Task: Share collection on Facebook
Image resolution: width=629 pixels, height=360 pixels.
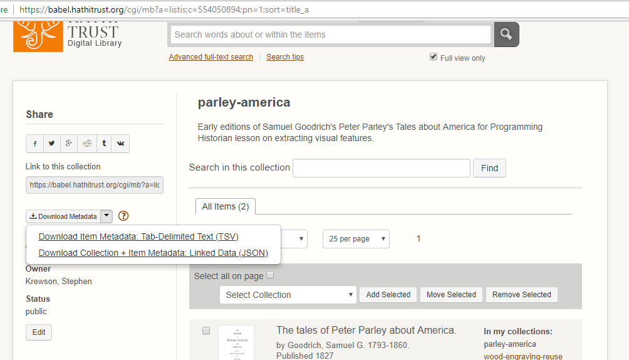Action: [34, 144]
